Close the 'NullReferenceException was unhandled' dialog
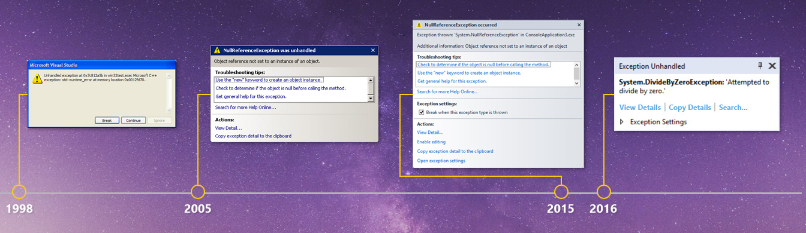 [x=372, y=50]
